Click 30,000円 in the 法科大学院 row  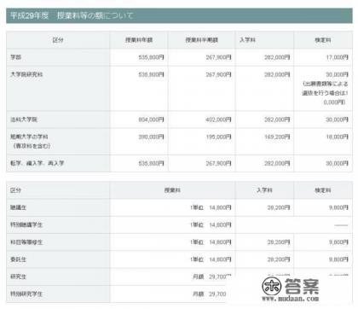coord(337,120)
